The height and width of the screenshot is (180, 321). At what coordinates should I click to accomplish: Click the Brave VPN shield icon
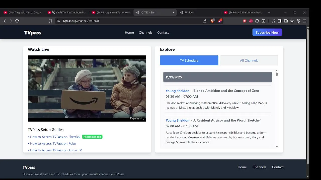click(298, 21)
